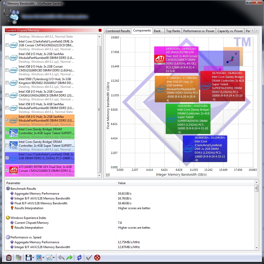The image size is (264, 264).
Task: Click the ATI logo inside the magenta chart label
Action: 160,60
